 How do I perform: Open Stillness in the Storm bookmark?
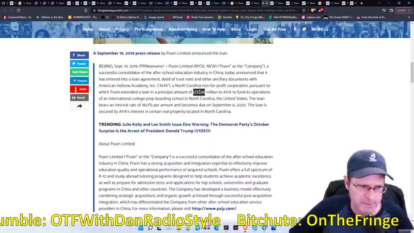click(50, 17)
